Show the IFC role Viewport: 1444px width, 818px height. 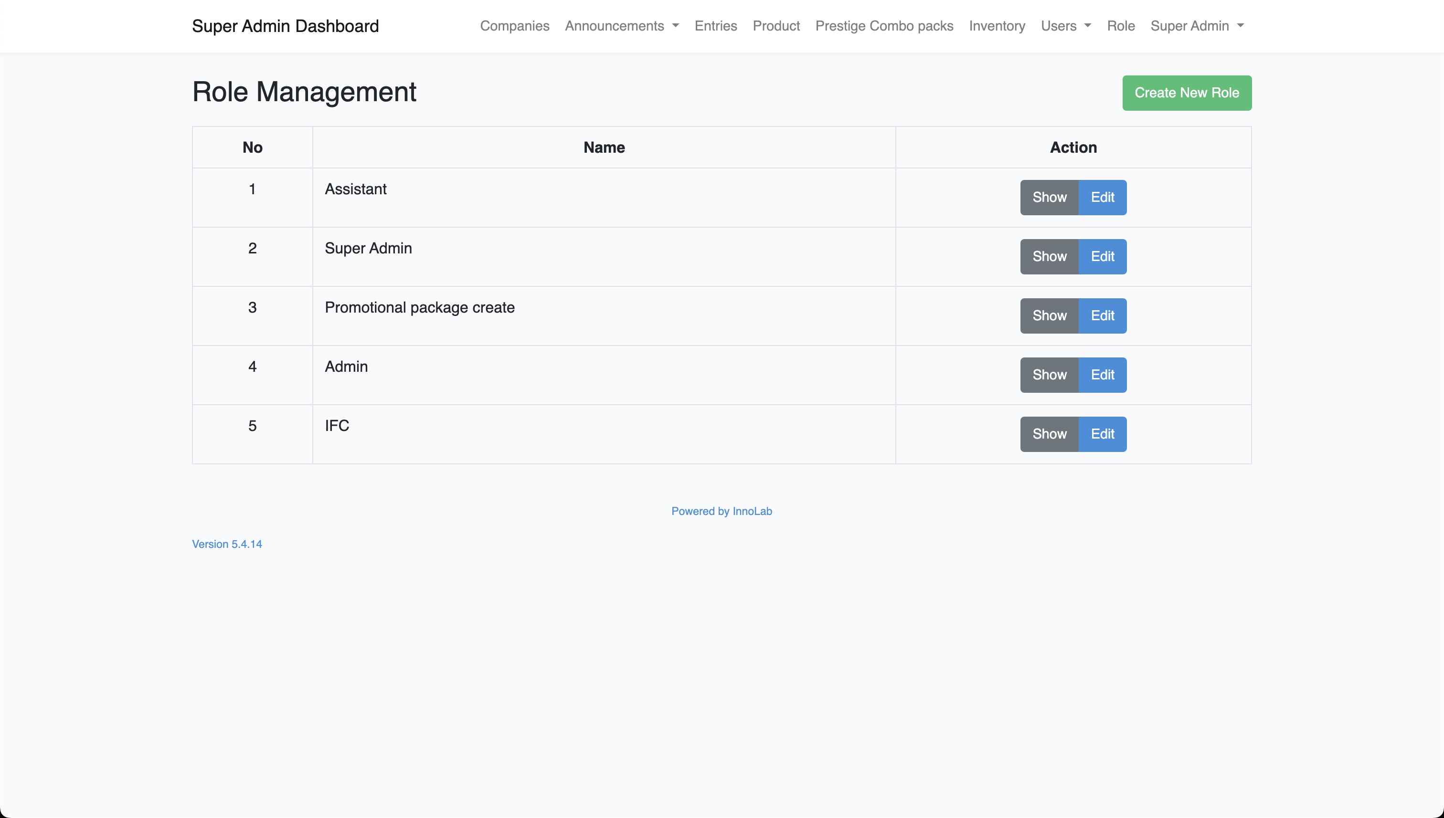pyautogui.click(x=1049, y=434)
